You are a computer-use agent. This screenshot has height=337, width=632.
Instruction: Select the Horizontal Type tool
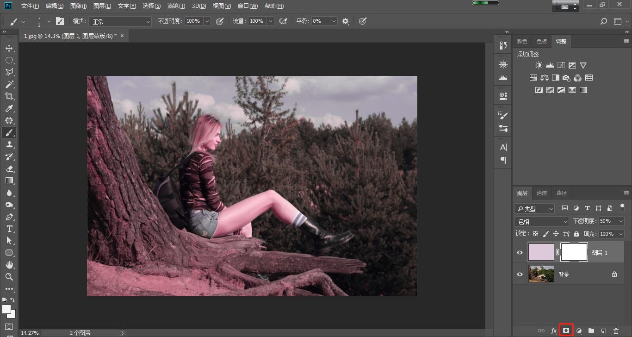click(x=9, y=229)
